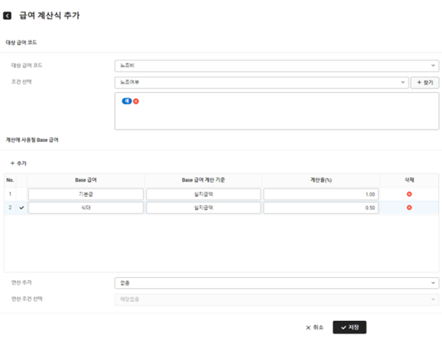Expand the 연산 추가 dropdown showing 없음
This screenshot has width=442, height=342.
click(x=277, y=283)
